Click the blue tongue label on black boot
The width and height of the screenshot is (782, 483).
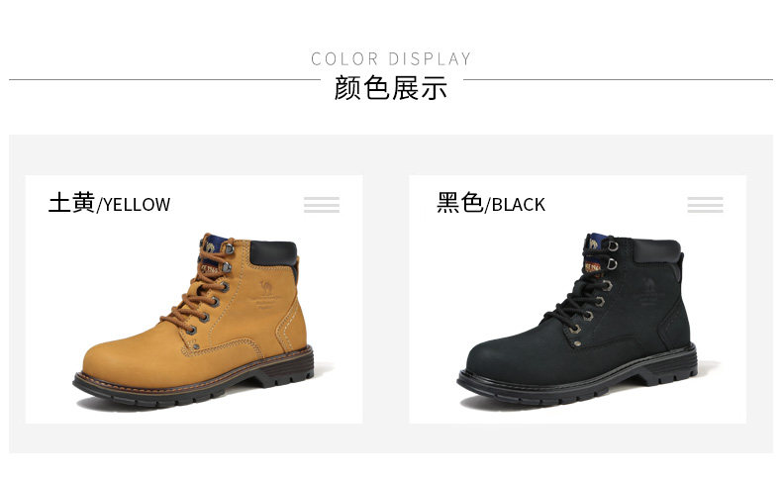(593, 243)
